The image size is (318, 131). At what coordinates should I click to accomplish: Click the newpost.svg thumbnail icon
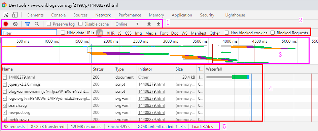[5, 113]
